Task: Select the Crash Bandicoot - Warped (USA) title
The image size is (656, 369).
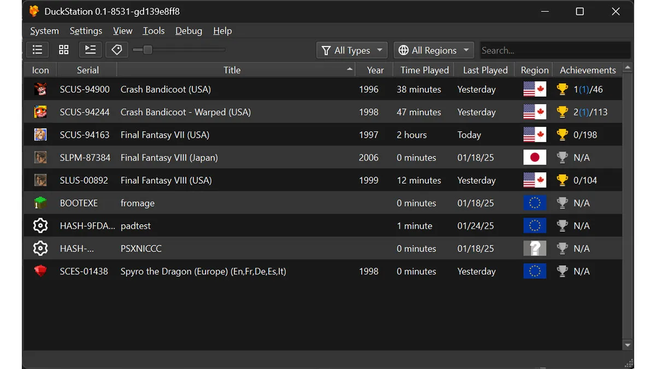Action: pos(186,112)
